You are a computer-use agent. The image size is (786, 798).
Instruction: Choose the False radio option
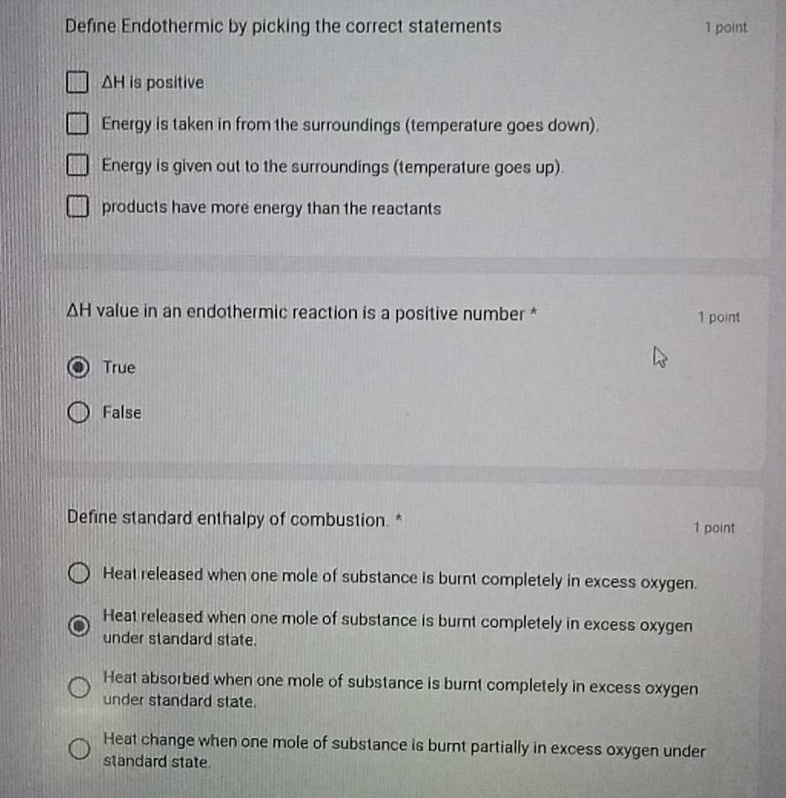pos(78,412)
